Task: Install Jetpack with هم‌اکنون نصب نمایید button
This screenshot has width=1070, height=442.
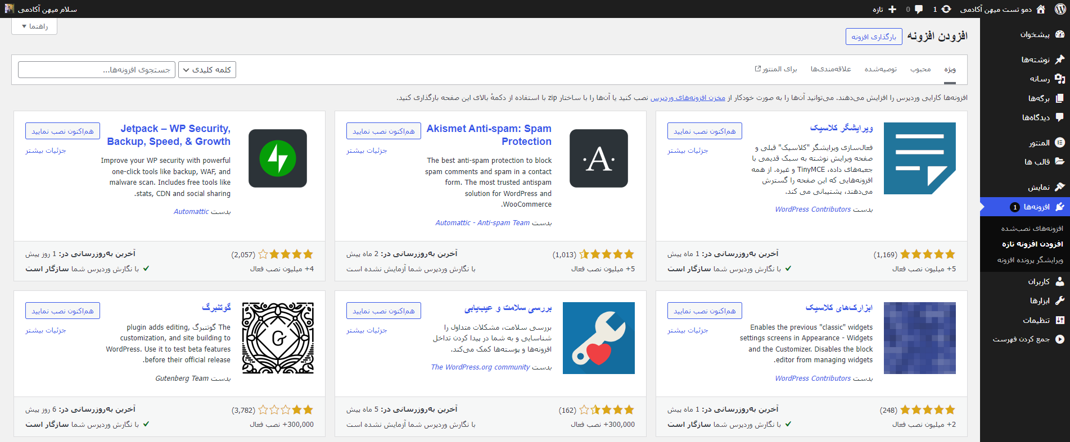Action: pyautogui.click(x=62, y=131)
